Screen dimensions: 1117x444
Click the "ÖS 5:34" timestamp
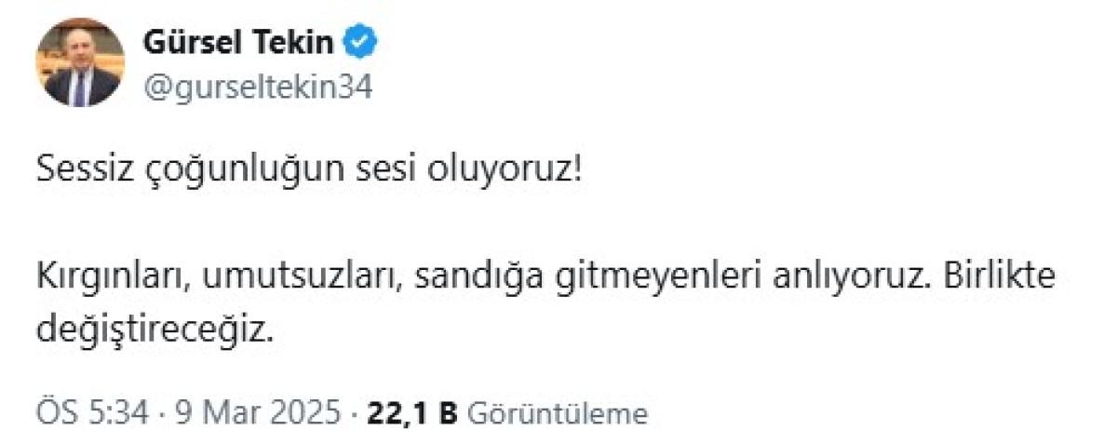(x=92, y=413)
